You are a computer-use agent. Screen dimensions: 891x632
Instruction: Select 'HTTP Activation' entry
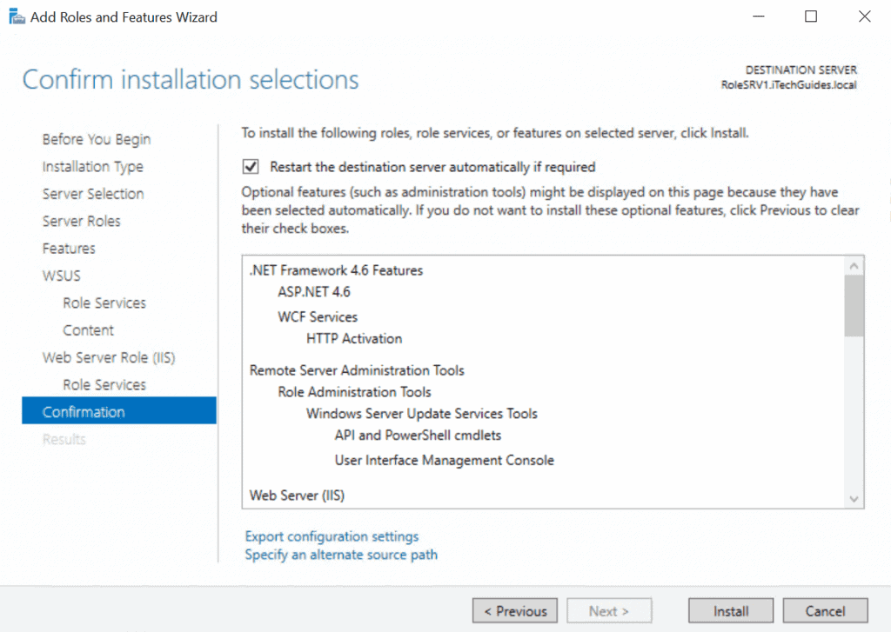pyautogui.click(x=354, y=338)
